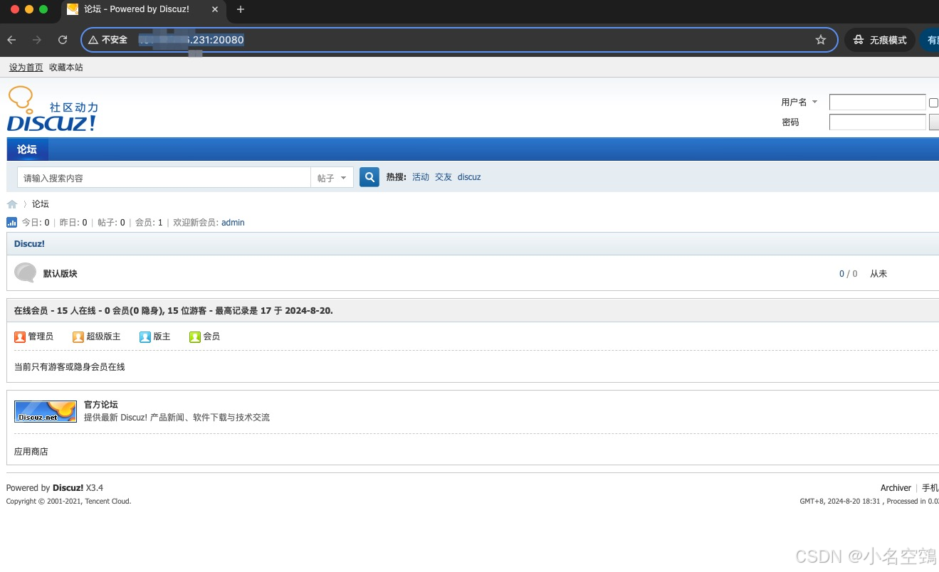
Task: Click the login button next to password field
Action: tap(934, 122)
